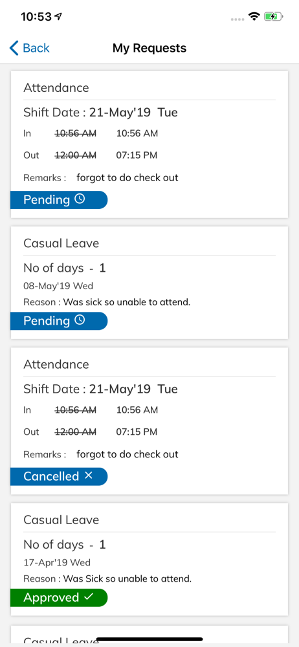Tap the clock icon on Casual Leave Pending badge

(80, 320)
